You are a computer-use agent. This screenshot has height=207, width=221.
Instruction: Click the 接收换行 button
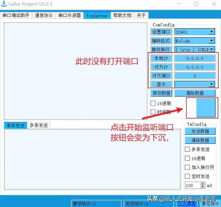point(161,50)
